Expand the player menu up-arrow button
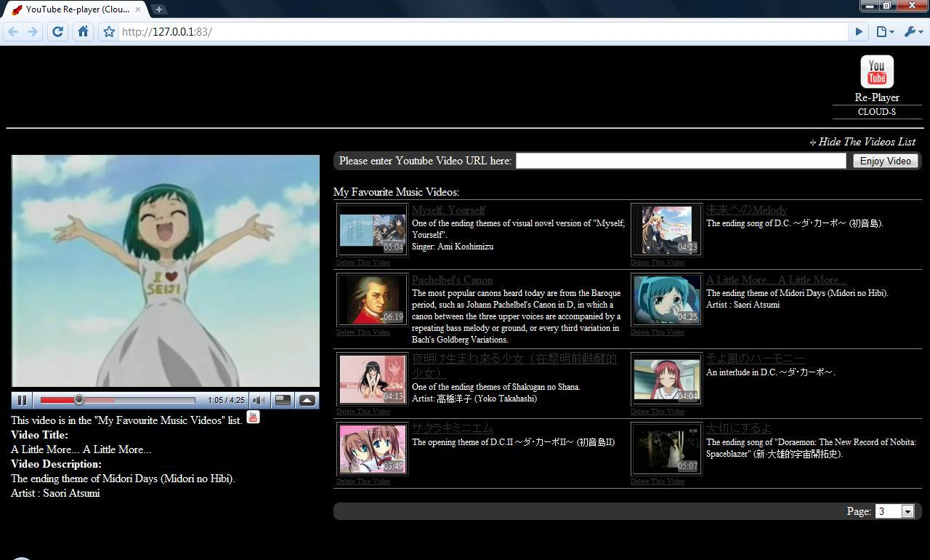 coord(307,400)
